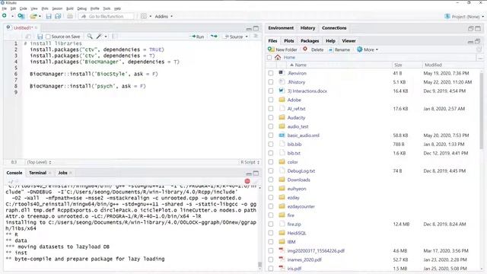Open the Adobe folder icon

282,100
